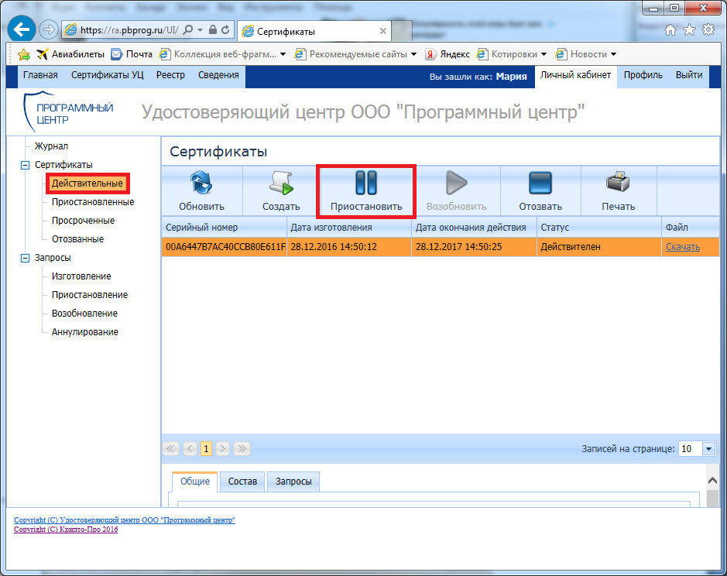Select Приостановленные in the sidebar tree
Screen dimensions: 727x576
click(x=92, y=202)
